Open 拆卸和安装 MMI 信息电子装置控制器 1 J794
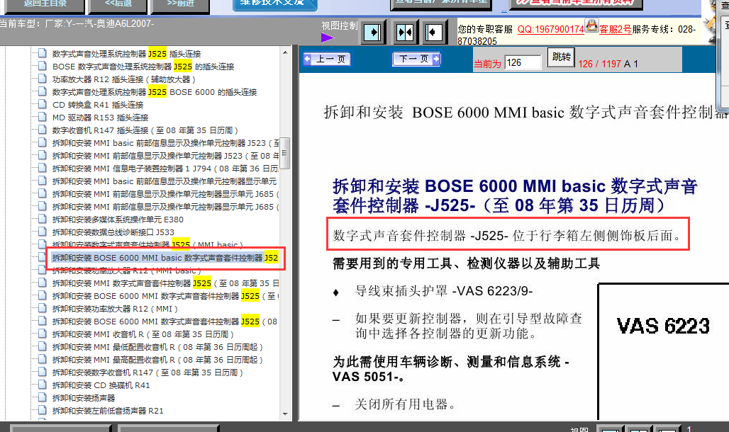 (165, 169)
